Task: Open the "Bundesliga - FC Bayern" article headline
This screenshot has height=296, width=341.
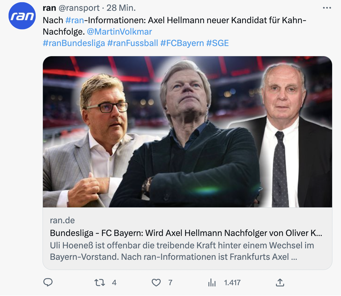Action: coord(186,233)
